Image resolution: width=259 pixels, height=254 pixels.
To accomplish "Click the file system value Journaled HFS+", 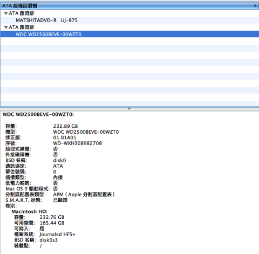I will click(x=58, y=235).
